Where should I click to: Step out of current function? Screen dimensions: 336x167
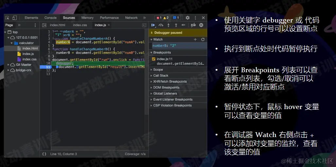point(176,25)
